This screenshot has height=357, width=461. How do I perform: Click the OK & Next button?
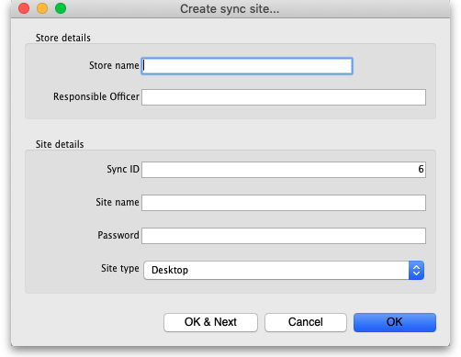[210, 322]
